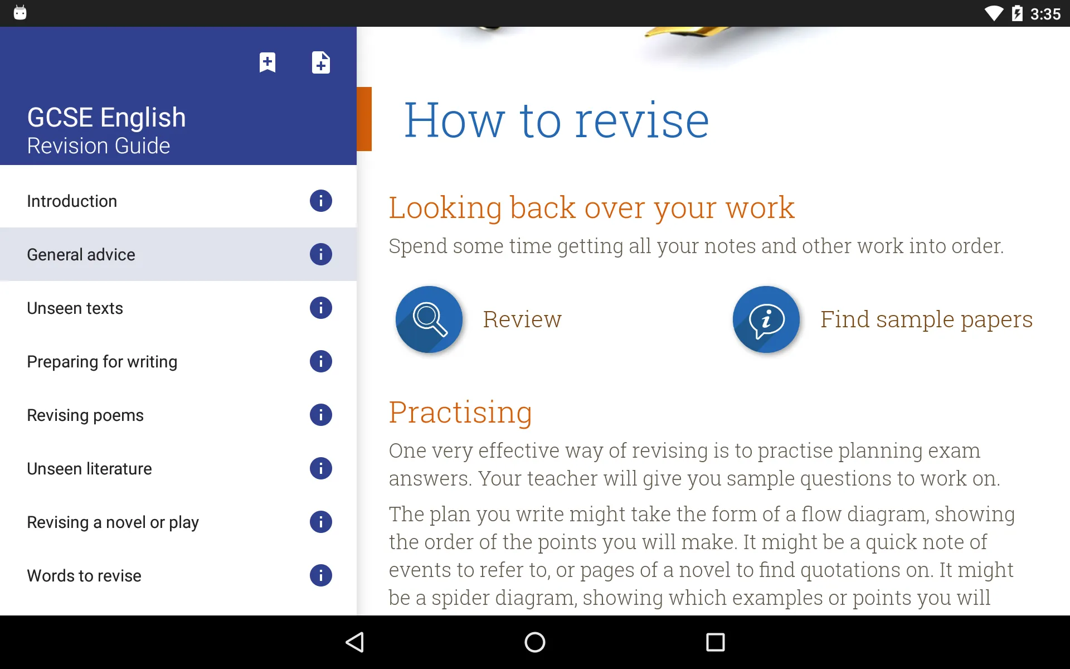Click the info icon next to General advice
The image size is (1070, 669).
[x=320, y=254]
